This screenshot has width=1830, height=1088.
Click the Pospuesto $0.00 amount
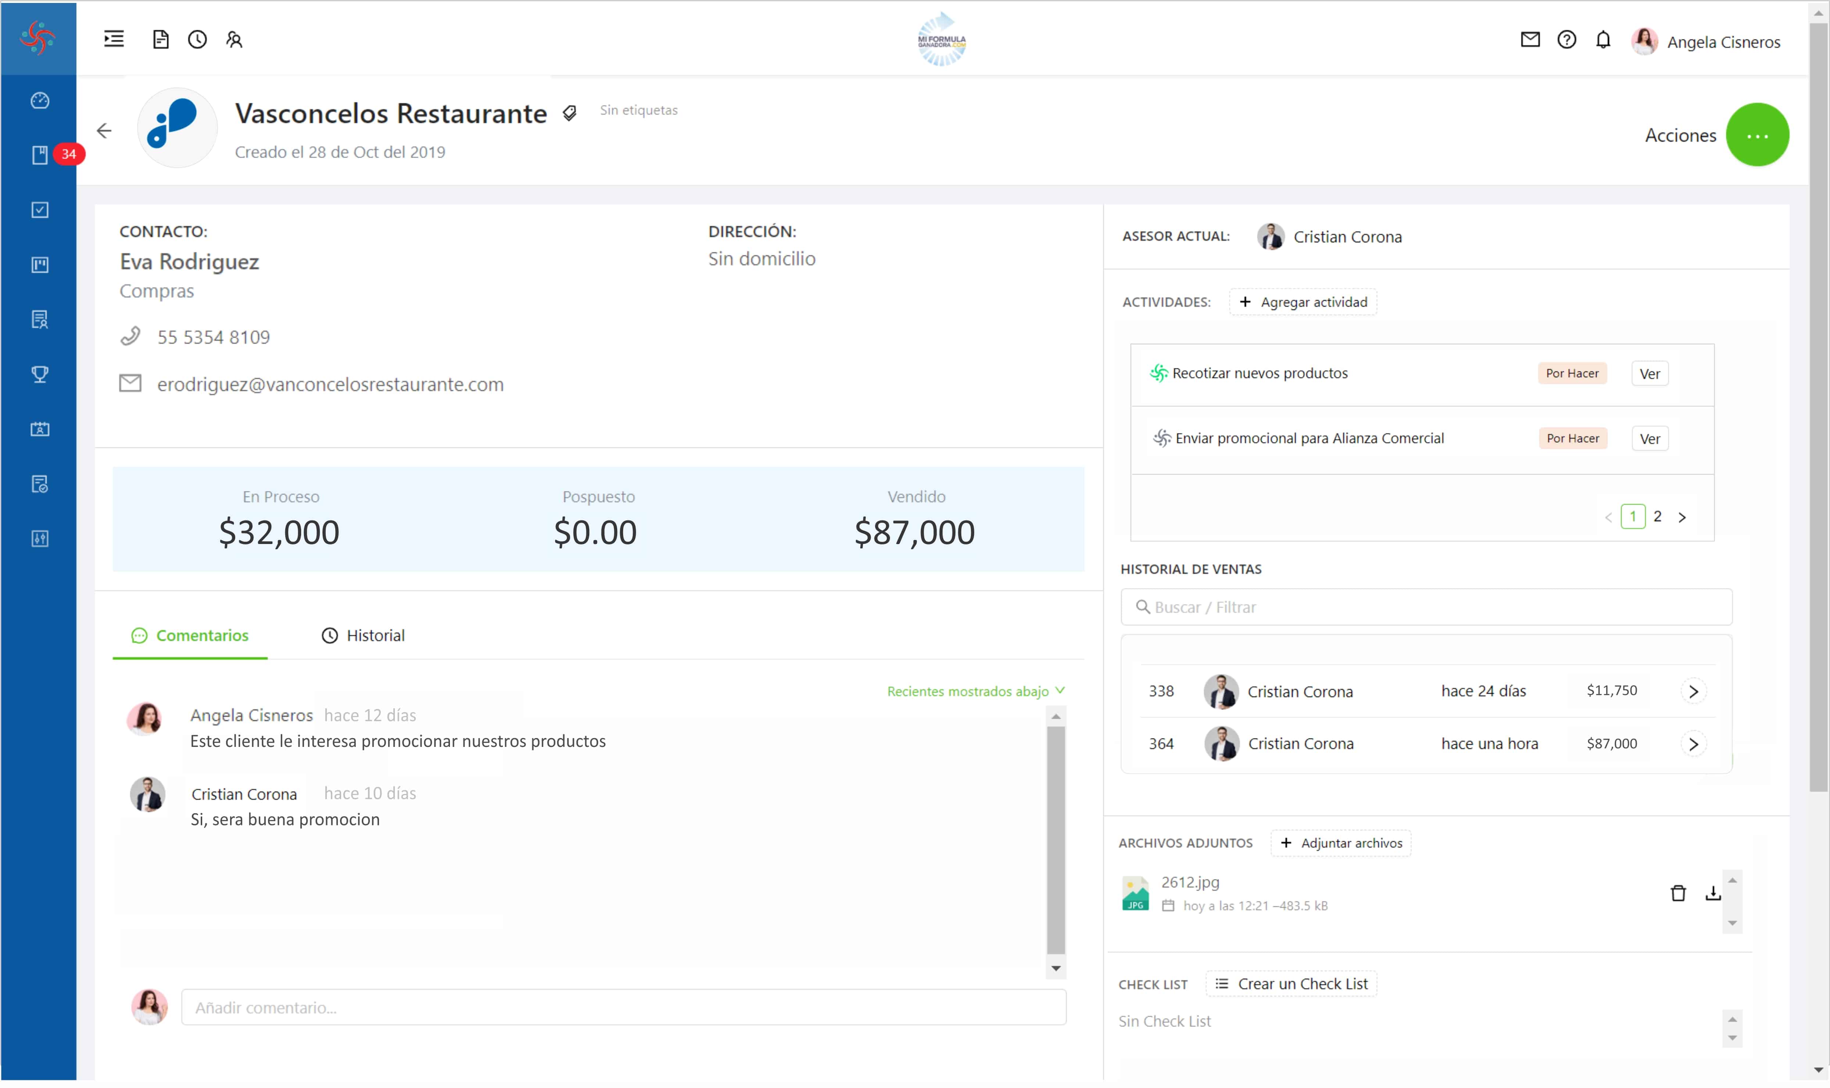(x=595, y=532)
